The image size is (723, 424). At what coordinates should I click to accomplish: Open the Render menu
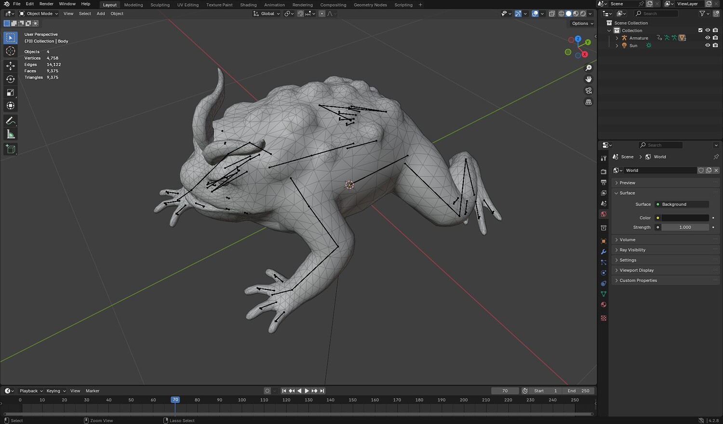tap(46, 4)
